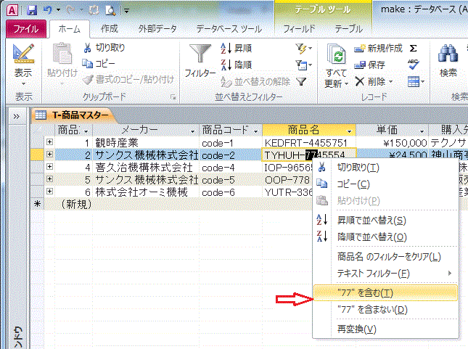Click the Σ totals icon
Image resolution: width=468 pixels, height=349 pixels.
click(x=413, y=48)
